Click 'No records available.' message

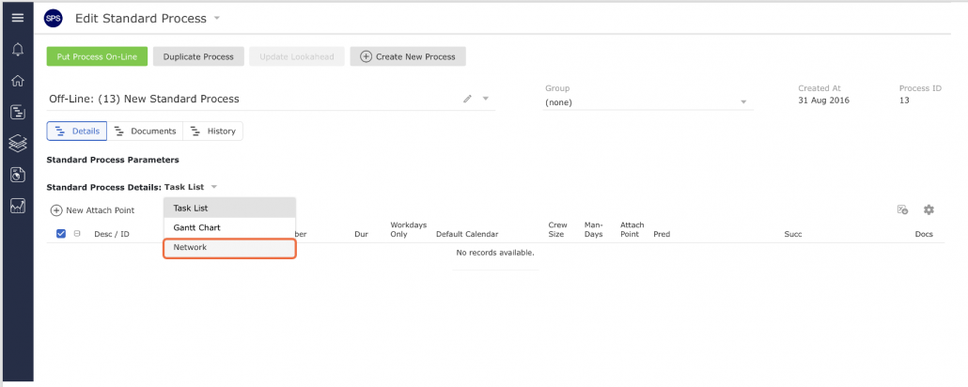[x=495, y=253]
